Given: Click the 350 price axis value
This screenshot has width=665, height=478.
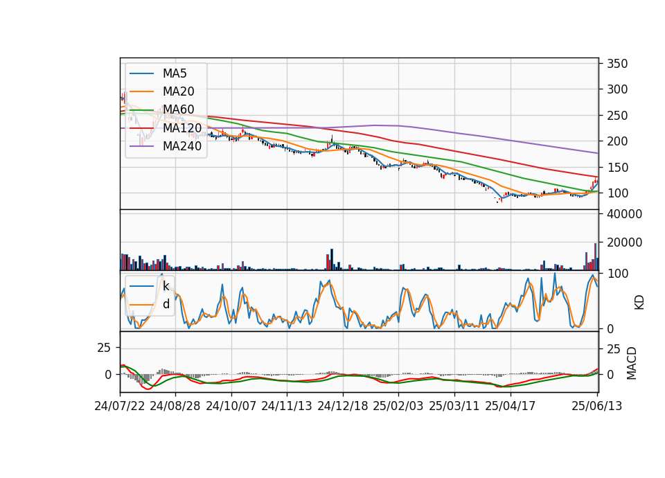Looking at the screenshot, I should pos(617,64).
